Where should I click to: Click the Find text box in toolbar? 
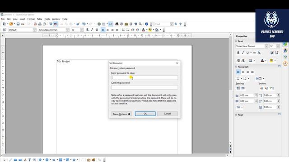[x=162, y=24]
